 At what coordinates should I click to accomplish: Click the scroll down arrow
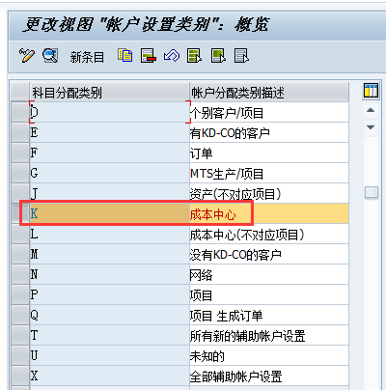point(371,127)
